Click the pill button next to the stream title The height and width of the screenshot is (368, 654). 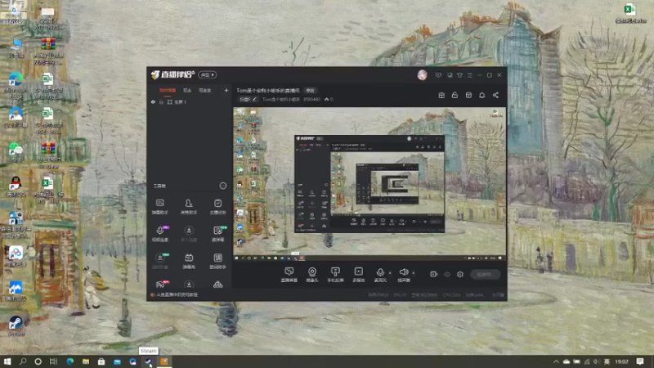click(x=311, y=90)
